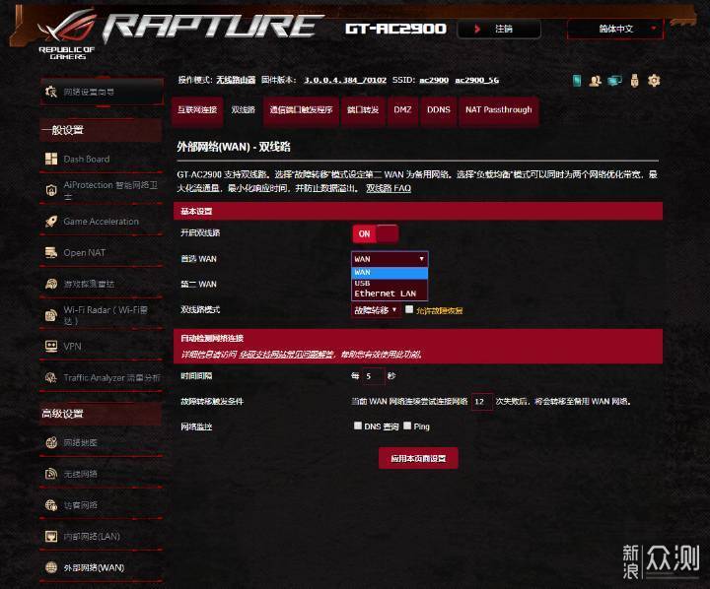710x589 pixels.
Task: Click the LAN internal network icon
Action: (x=51, y=537)
